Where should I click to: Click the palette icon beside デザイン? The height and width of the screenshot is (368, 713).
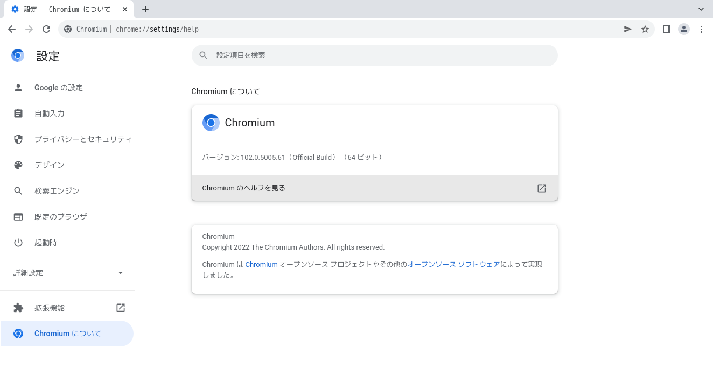(18, 165)
